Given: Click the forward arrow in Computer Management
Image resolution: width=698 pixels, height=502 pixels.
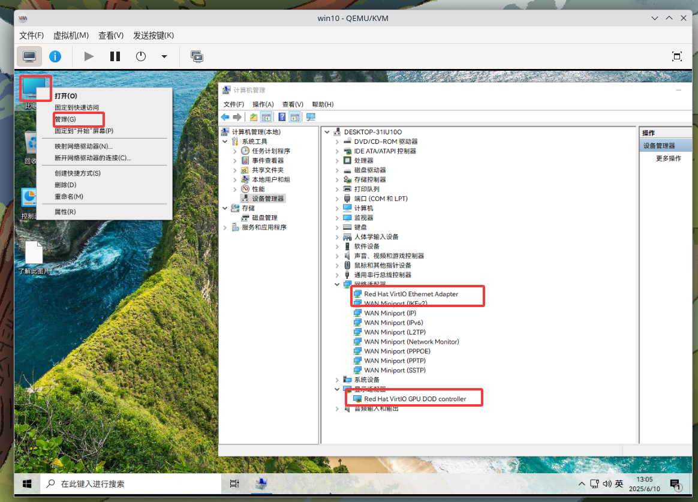Looking at the screenshot, I should pyautogui.click(x=237, y=117).
